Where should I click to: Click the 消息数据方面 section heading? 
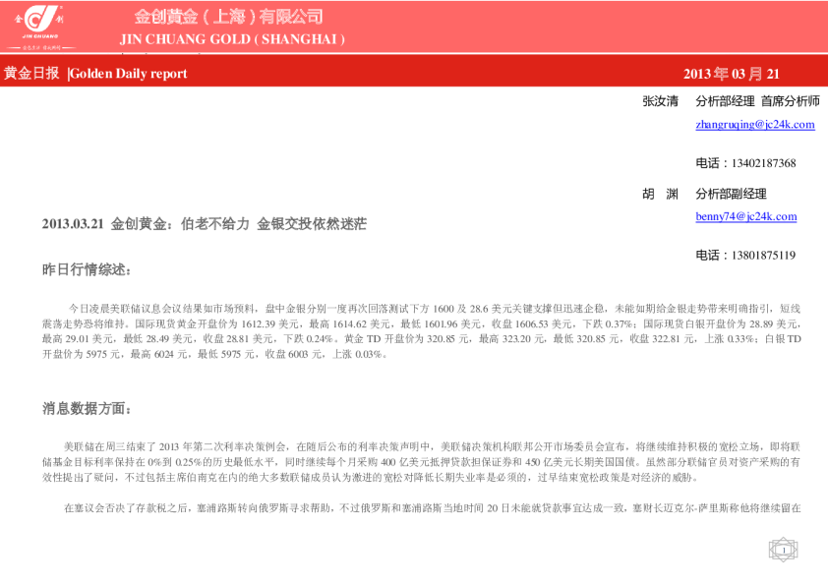coord(86,408)
